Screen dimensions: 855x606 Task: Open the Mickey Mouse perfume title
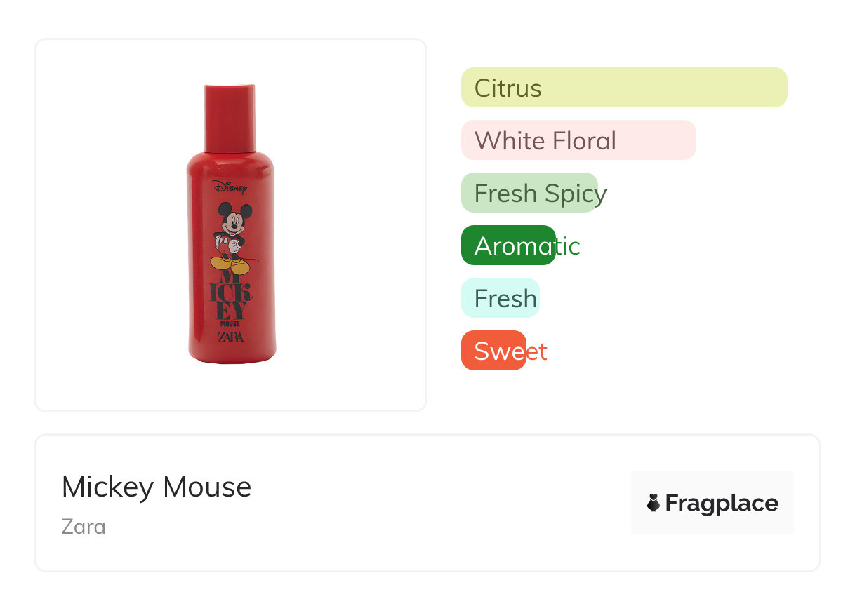click(x=157, y=487)
